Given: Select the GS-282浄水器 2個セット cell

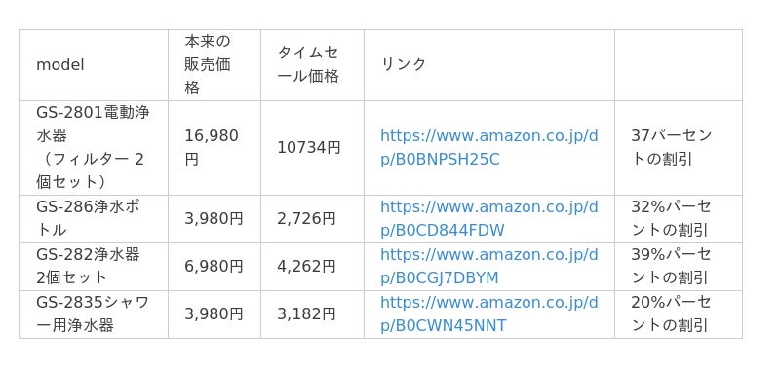Looking at the screenshot, I should click(94, 267).
